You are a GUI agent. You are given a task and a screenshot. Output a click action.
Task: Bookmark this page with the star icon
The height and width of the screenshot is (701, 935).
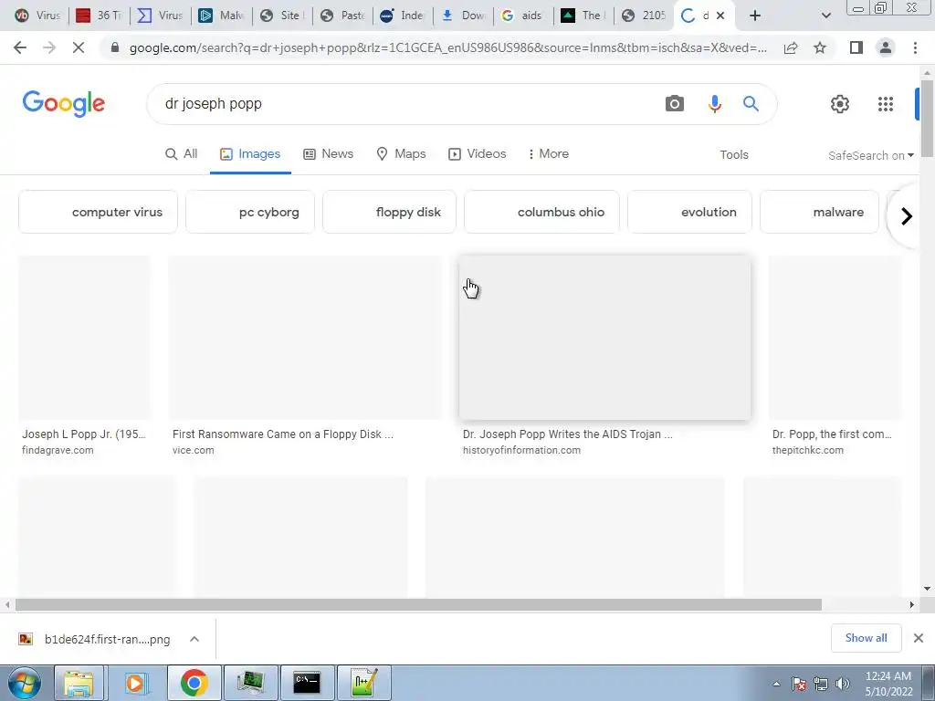click(820, 47)
